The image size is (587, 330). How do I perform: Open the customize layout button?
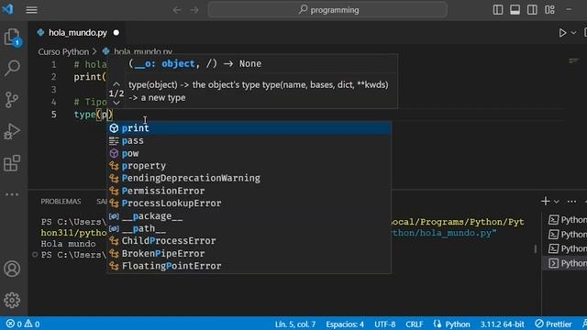(x=549, y=10)
